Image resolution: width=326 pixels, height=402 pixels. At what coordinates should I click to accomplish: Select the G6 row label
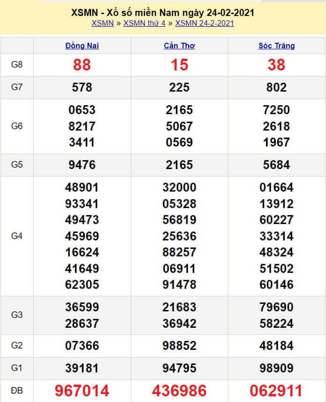[17, 126]
